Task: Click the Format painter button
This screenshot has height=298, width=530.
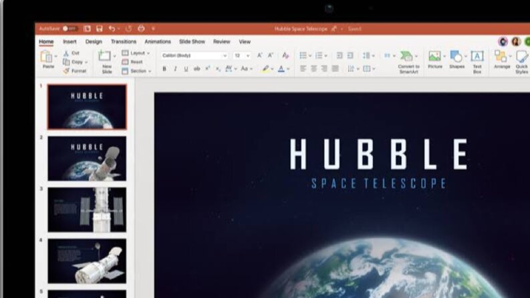Action: [x=75, y=71]
